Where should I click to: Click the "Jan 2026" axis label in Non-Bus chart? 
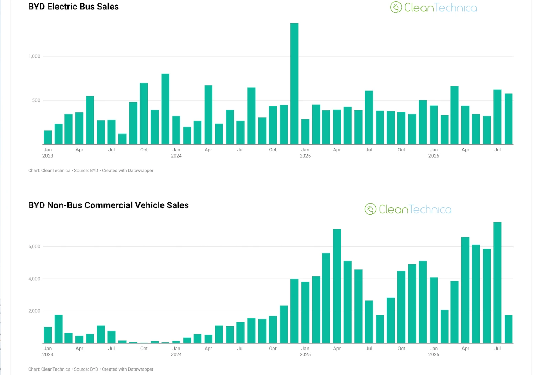[434, 352]
